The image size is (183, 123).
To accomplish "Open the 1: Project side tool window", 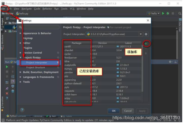I will tap(2, 24).
